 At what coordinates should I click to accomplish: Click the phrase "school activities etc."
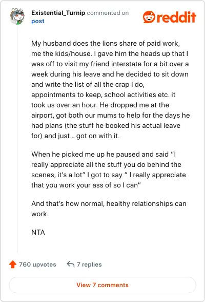point(137,95)
